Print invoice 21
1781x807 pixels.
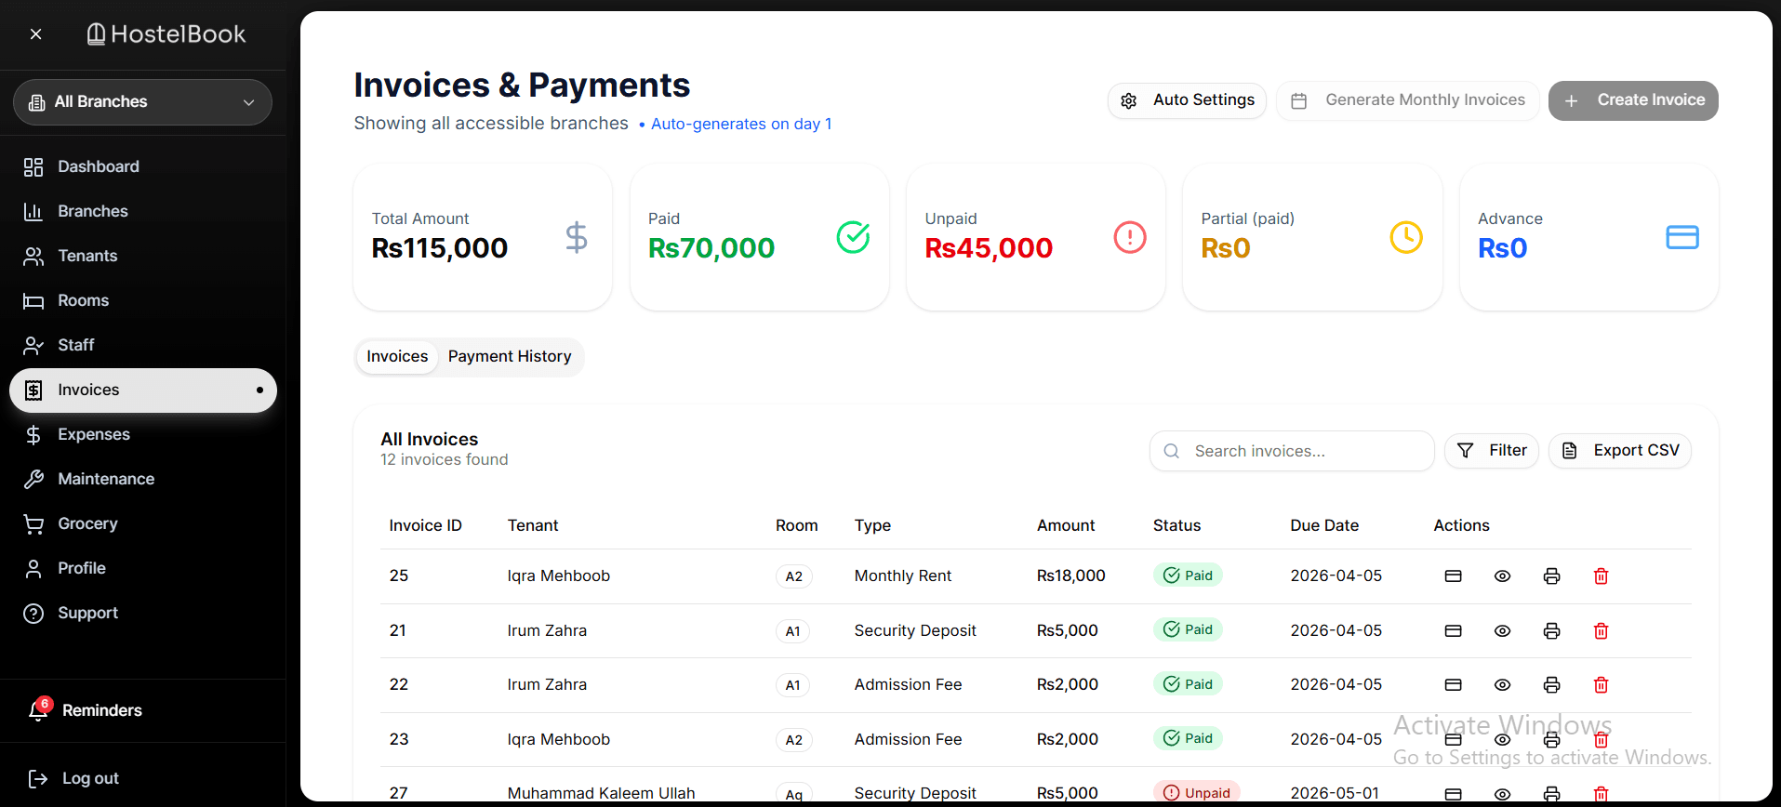pyautogui.click(x=1551, y=631)
